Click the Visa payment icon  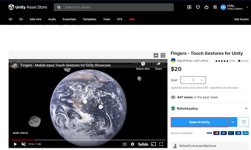209,133
